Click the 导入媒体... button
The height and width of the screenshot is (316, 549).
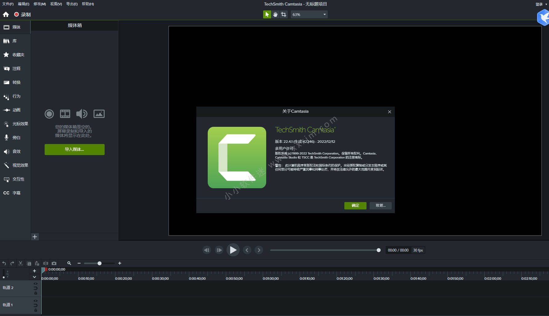(74, 150)
